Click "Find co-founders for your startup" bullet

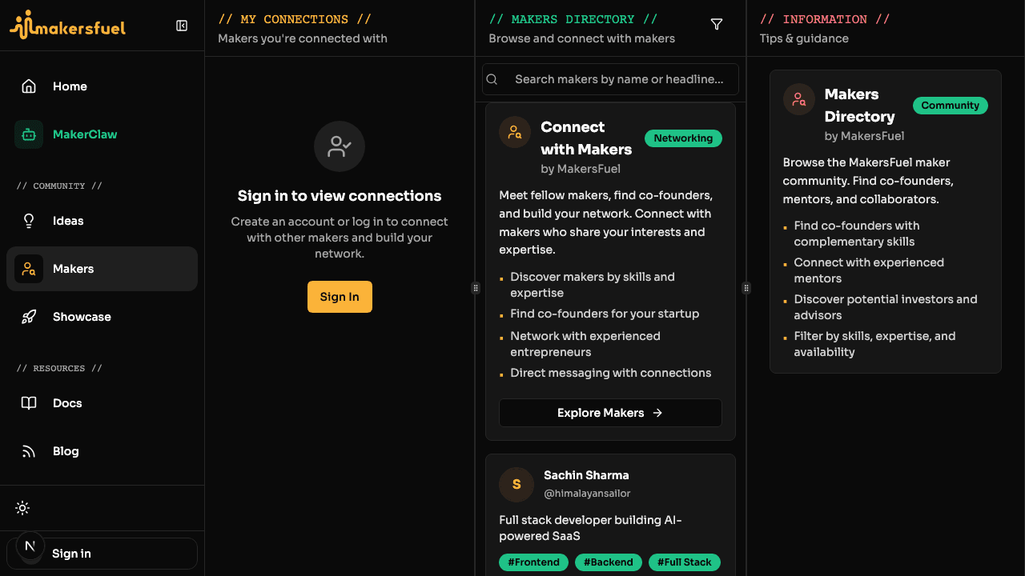coord(605,314)
